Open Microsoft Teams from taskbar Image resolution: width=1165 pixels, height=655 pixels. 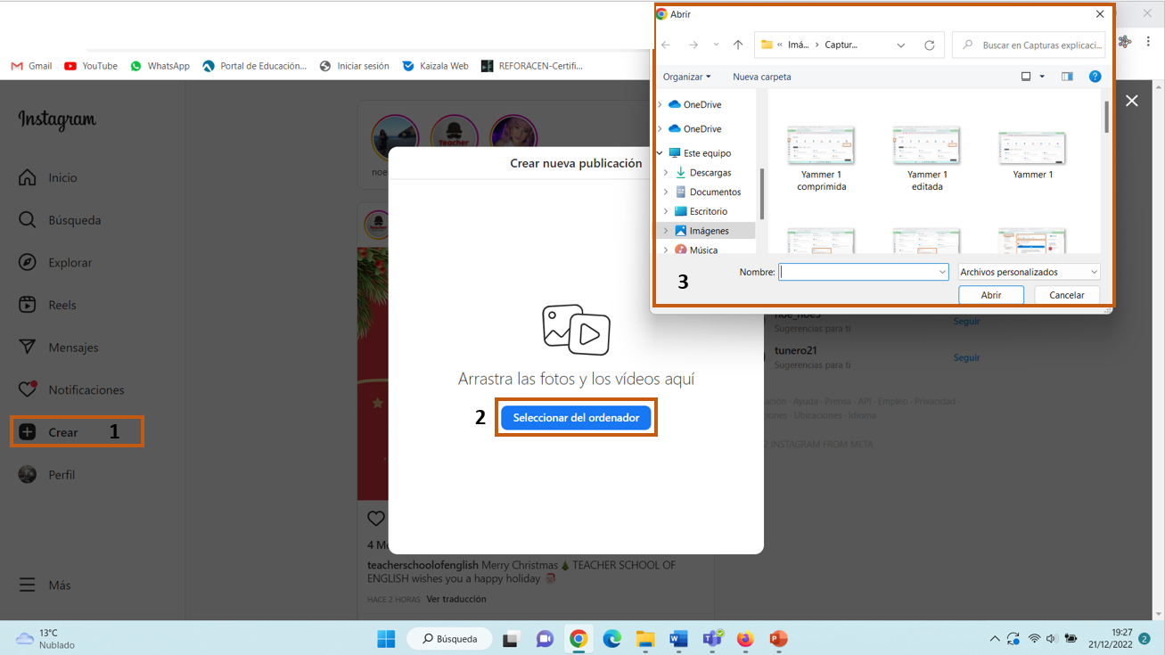tap(712, 639)
